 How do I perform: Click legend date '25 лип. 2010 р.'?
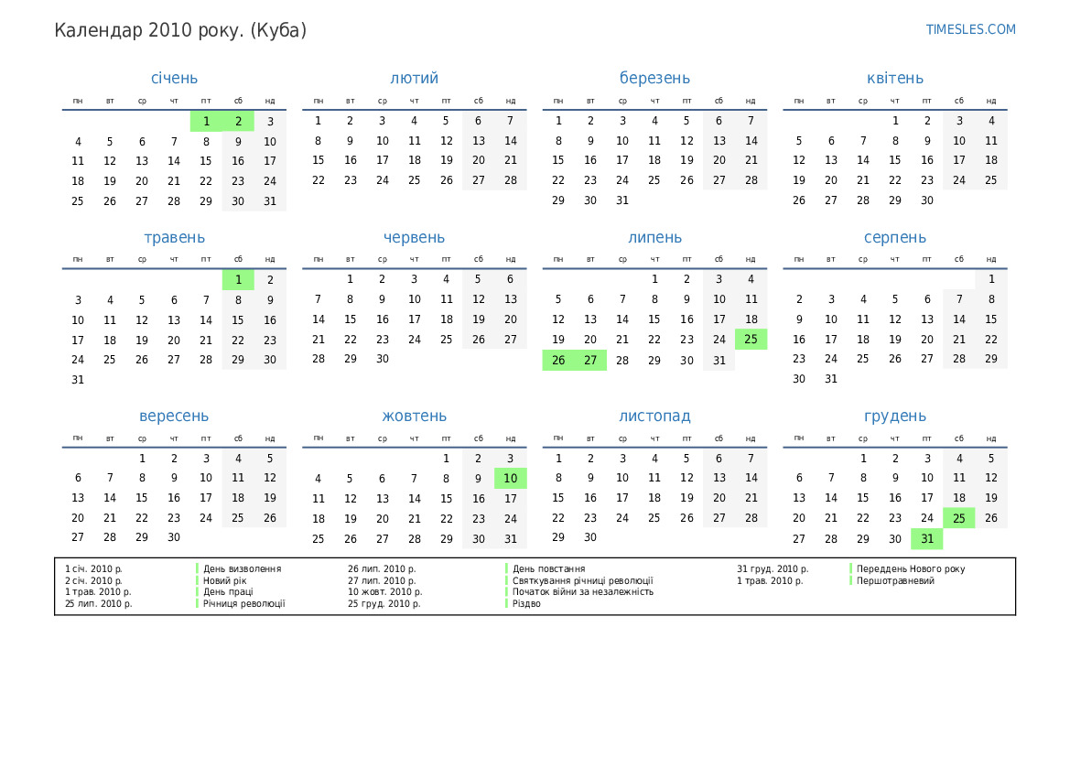point(98,603)
